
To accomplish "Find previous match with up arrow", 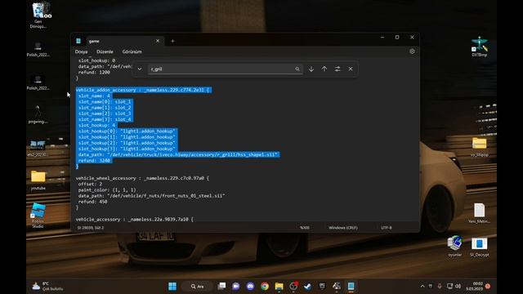I will click(324, 69).
